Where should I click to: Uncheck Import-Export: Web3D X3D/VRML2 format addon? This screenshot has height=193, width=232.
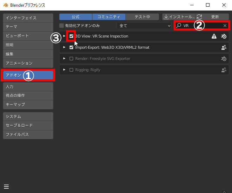[71, 47]
